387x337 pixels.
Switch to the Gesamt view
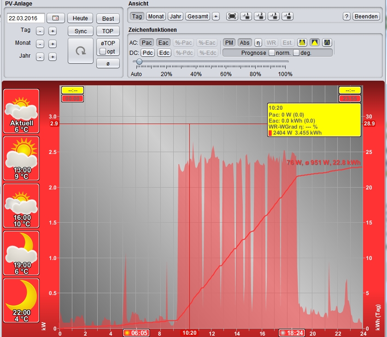[198, 16]
